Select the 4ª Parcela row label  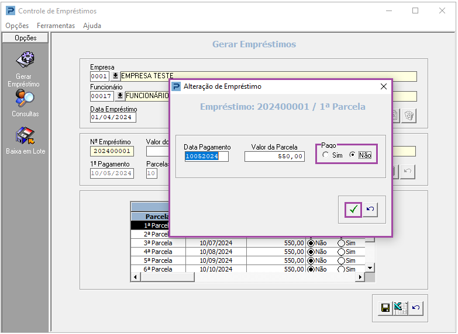pos(158,252)
